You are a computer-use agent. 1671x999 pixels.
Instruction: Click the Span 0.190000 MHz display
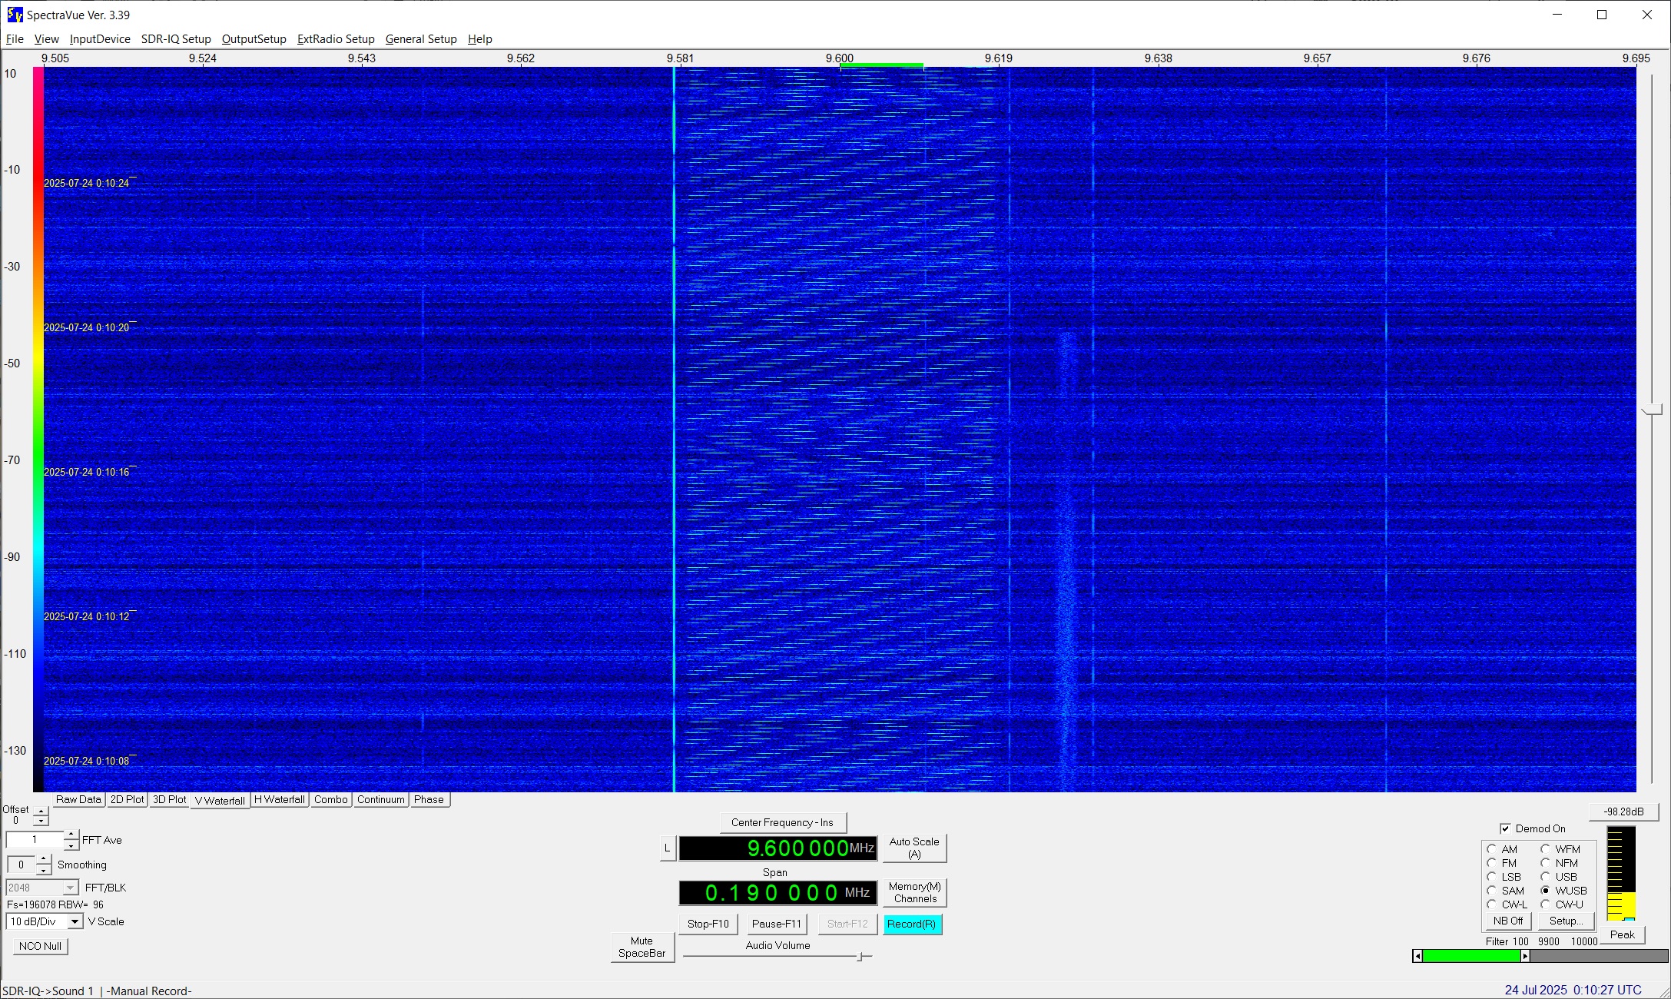(777, 893)
